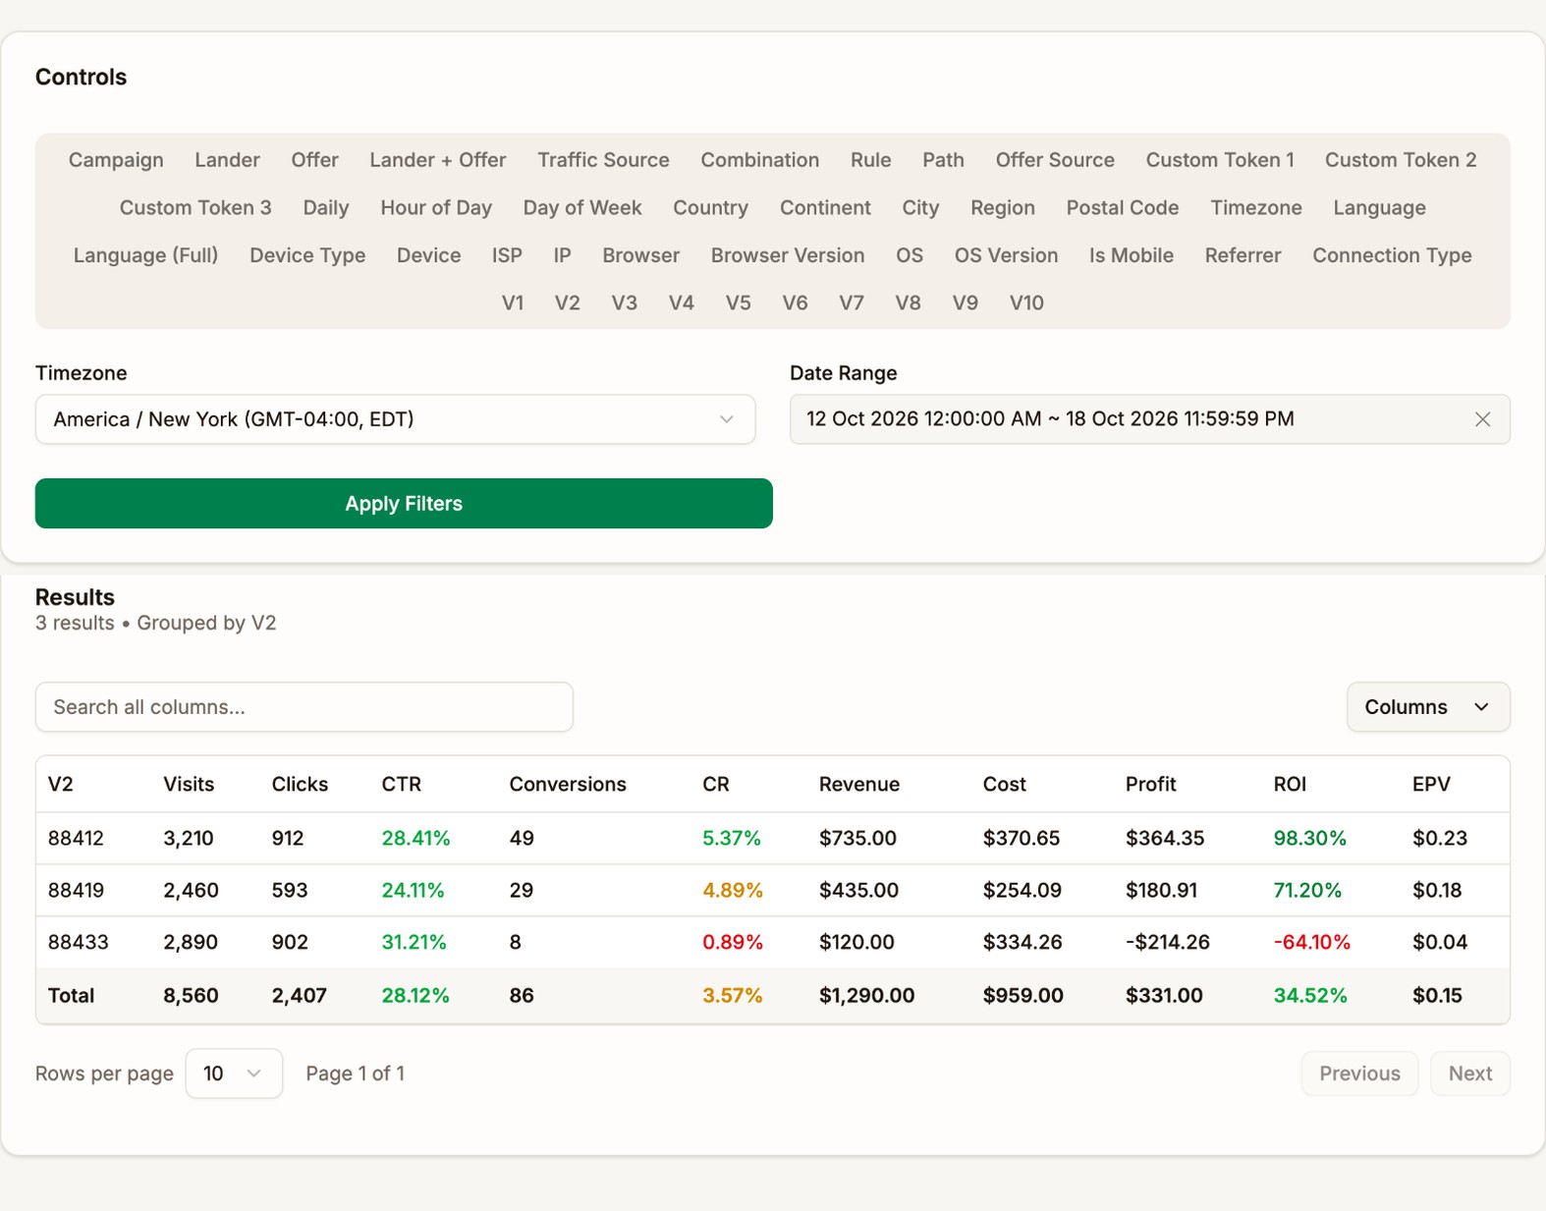
Task: Switch grouping to Offer Source
Action: click(1055, 160)
